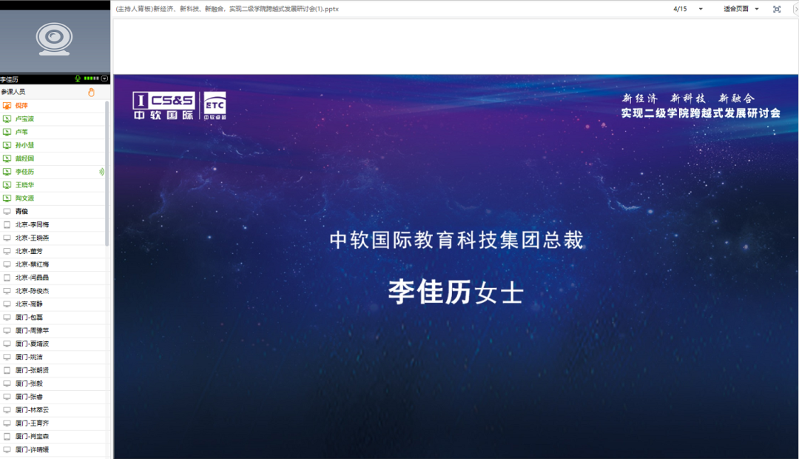Click the orange presenter icon beside 倪萍
The image size is (799, 459).
[x=7, y=106]
